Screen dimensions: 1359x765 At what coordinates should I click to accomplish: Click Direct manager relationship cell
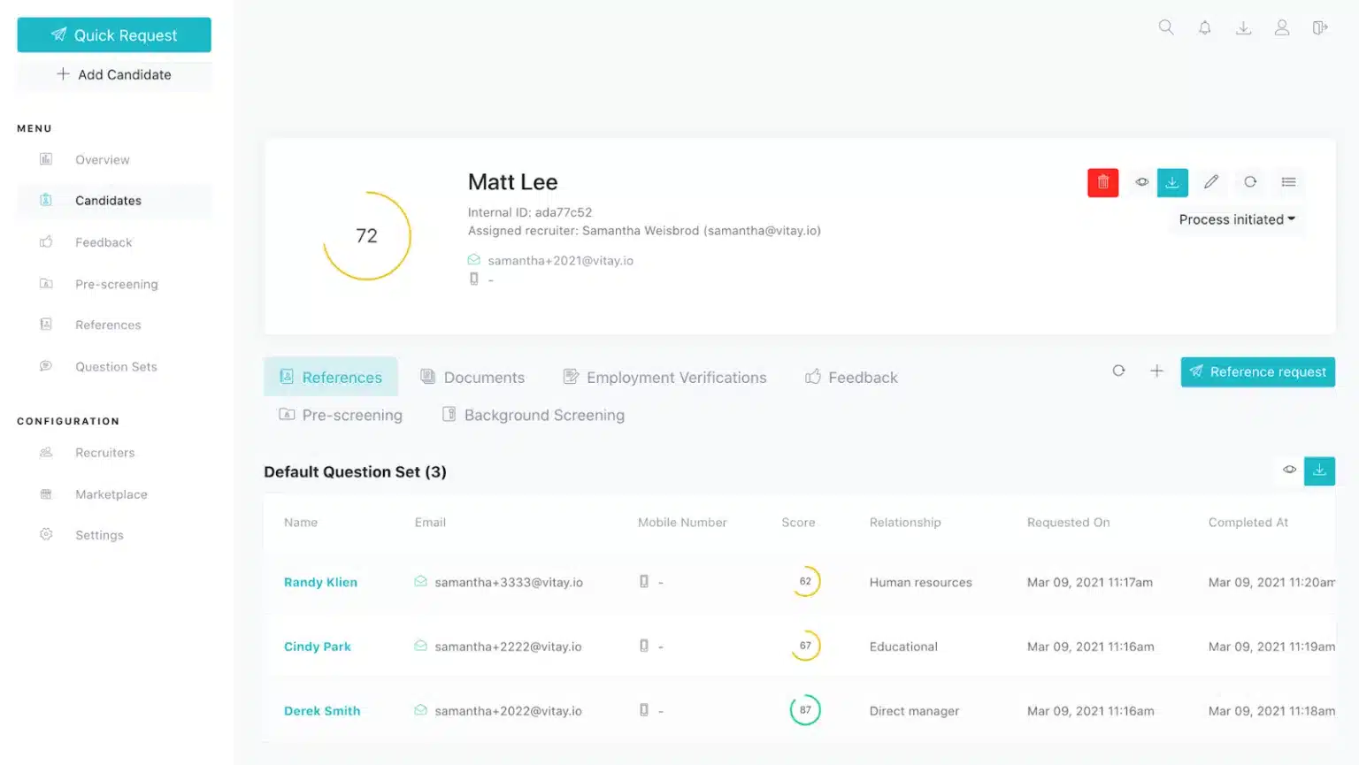click(914, 711)
